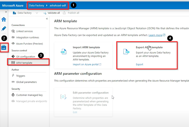Image resolution: width=189 pixels, height=127 pixels.
Task: Click the Export link
Action: [139, 64]
